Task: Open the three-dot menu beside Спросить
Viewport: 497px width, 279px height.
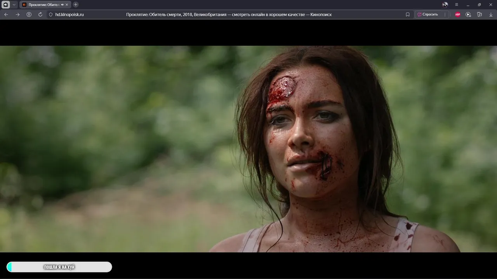Action: point(445,14)
